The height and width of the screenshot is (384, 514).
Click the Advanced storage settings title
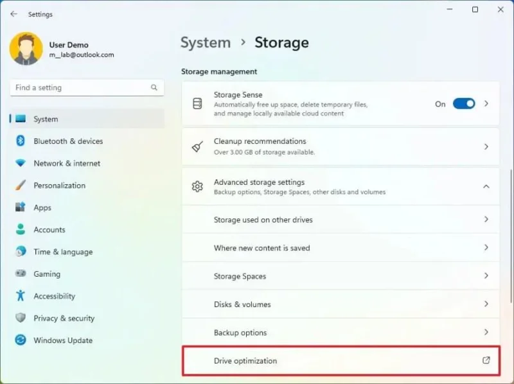click(259, 182)
